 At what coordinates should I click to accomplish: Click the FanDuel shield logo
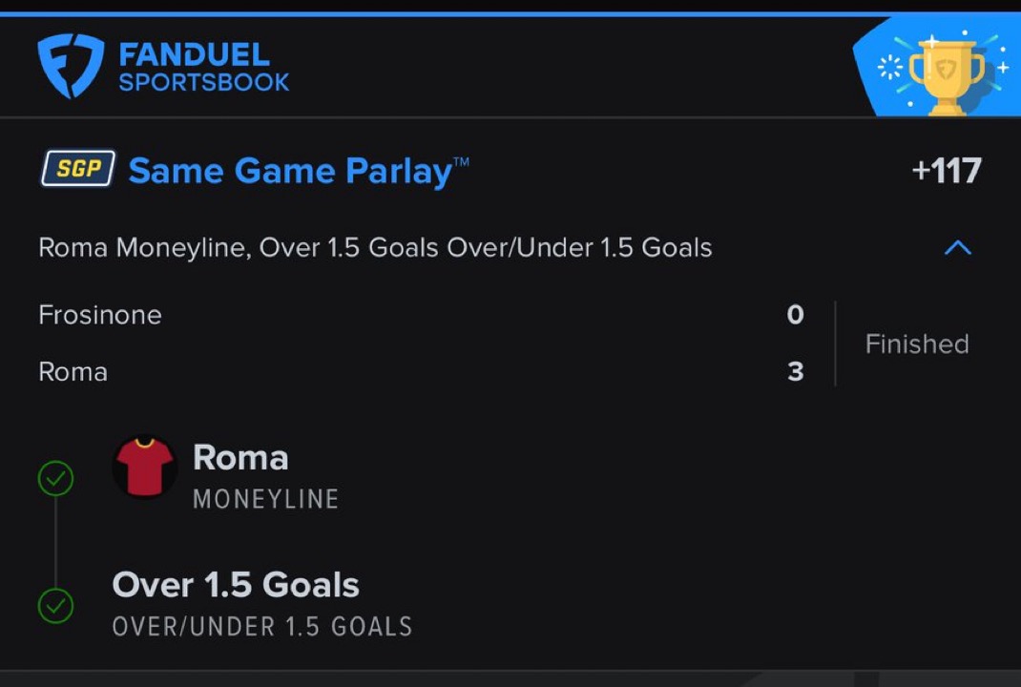(70, 65)
